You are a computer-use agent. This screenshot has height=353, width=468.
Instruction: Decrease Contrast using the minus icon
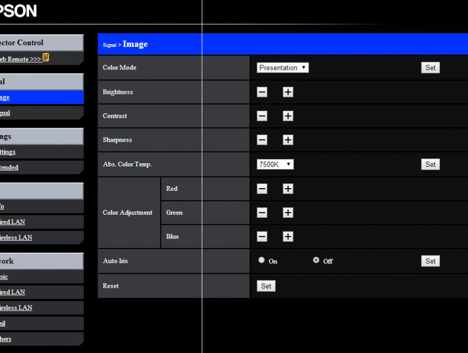click(262, 116)
